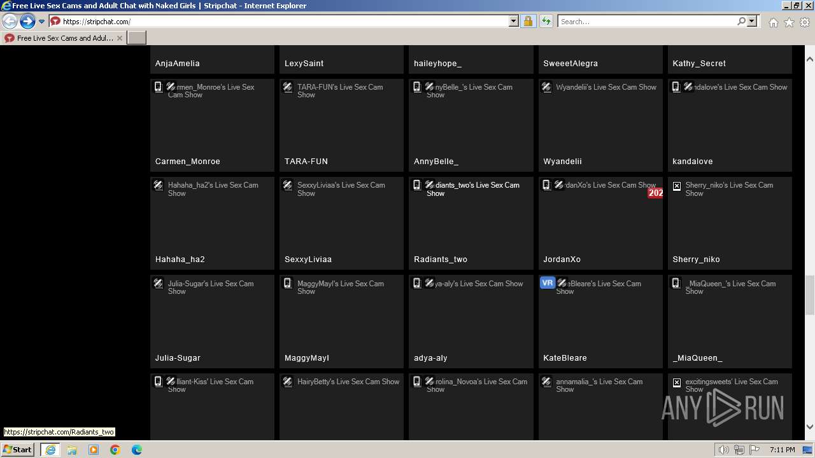815x458 pixels.
Task: Click the red 202 badge on JordanXo card
Action: 655,193
